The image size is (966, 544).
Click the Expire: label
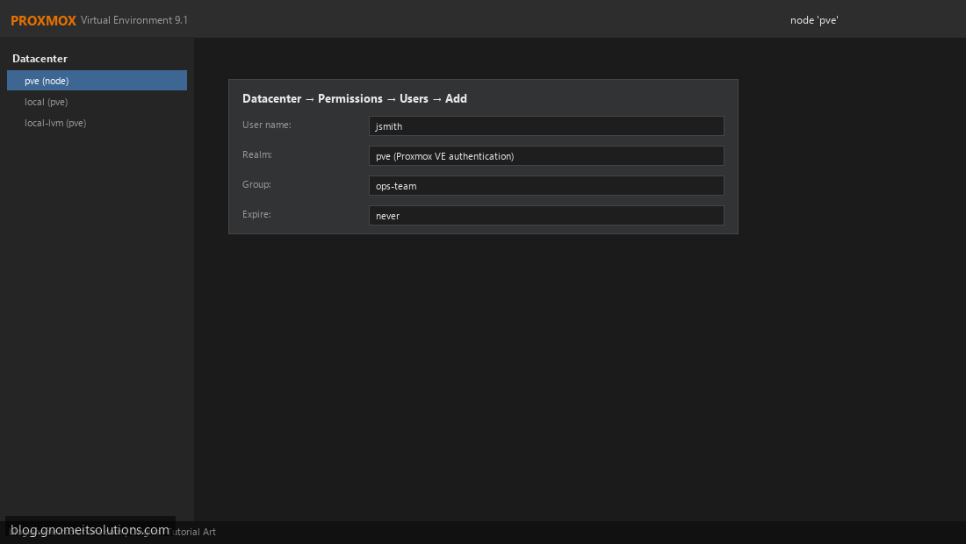pos(256,214)
